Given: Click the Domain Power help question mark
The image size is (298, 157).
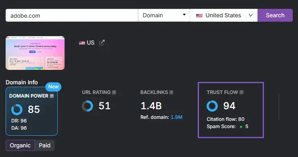Looking at the screenshot, I should point(52,96).
